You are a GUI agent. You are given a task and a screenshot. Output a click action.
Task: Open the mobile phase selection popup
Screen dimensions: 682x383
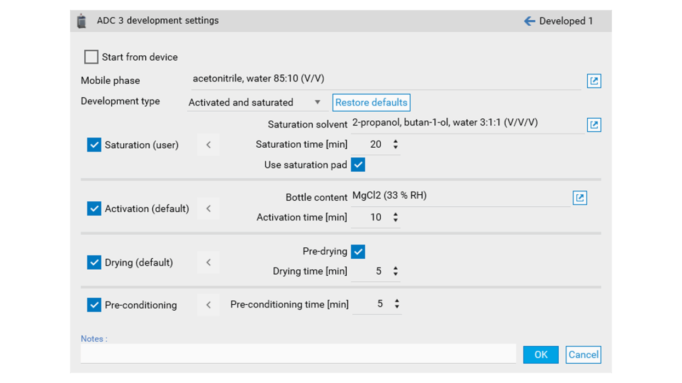tap(594, 80)
